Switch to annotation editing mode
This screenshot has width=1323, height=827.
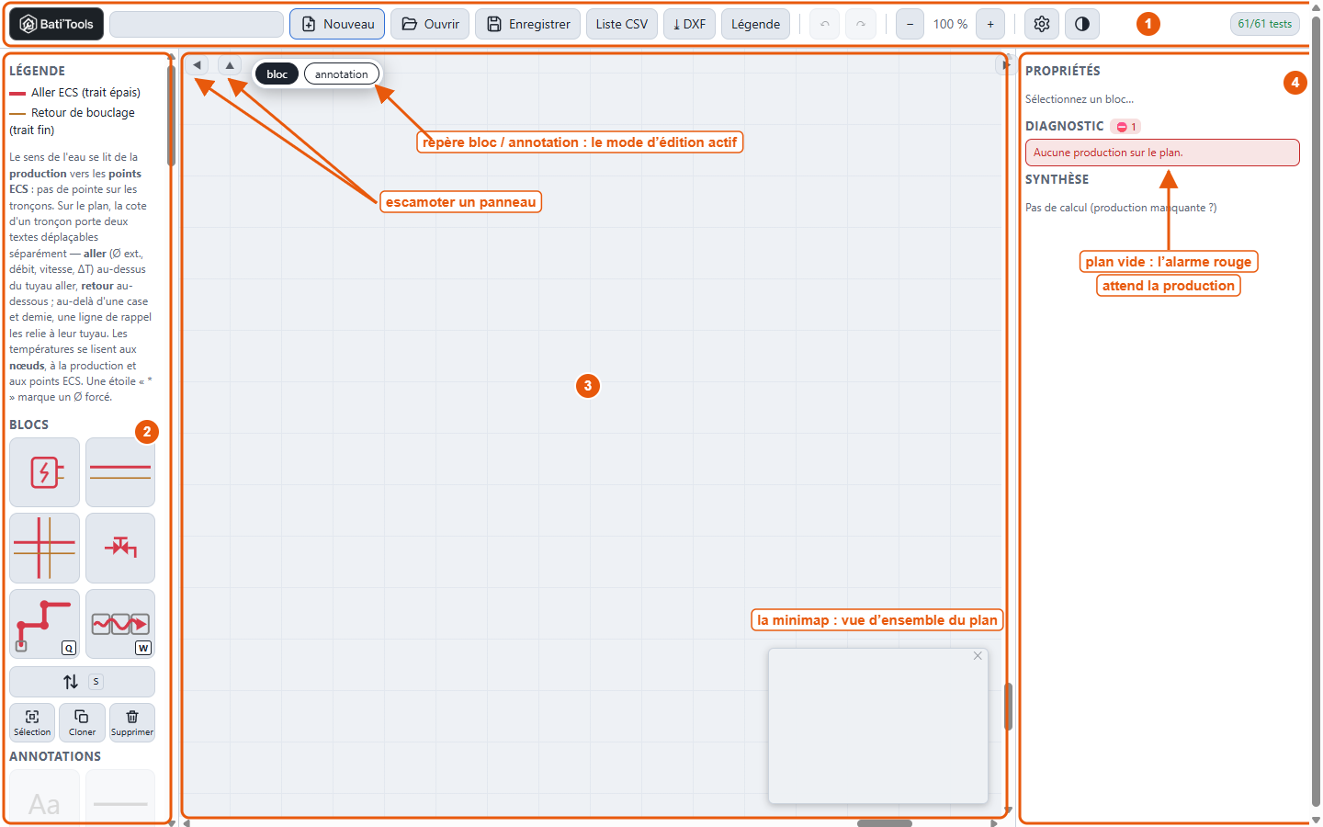pos(342,74)
